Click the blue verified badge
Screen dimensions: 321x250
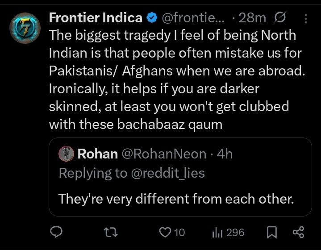click(x=152, y=18)
